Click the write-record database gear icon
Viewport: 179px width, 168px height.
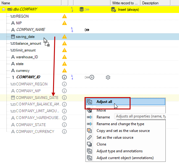click(x=114, y=10)
